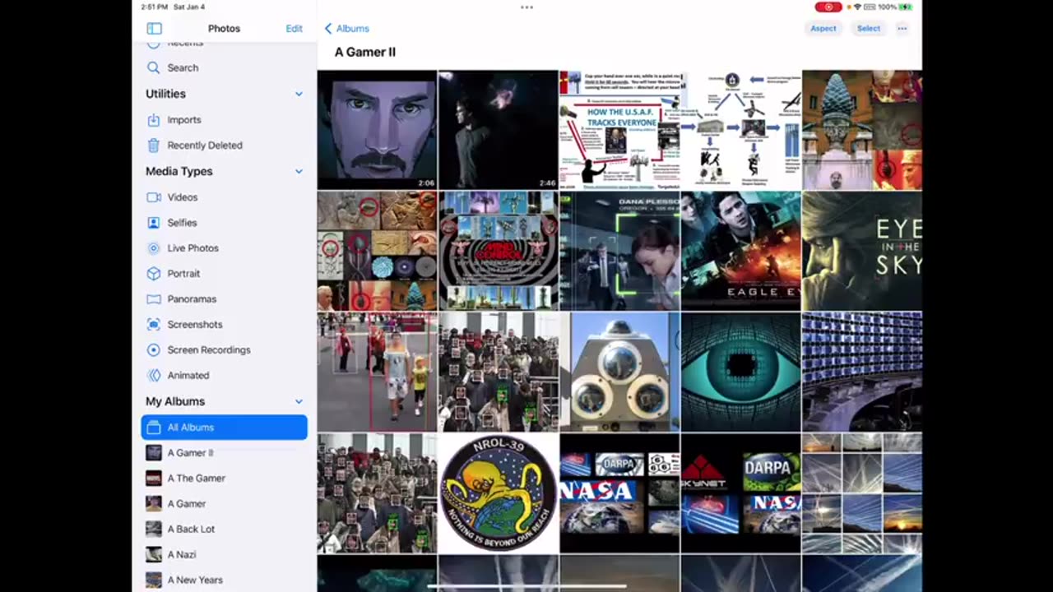
Task: Tap the battery status icon
Action: pyautogui.click(x=906, y=7)
